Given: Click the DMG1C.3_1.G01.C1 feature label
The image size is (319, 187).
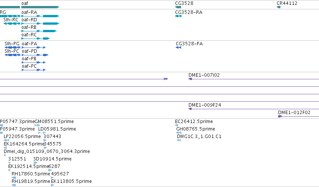Looking at the screenshot, I should (199, 137).
